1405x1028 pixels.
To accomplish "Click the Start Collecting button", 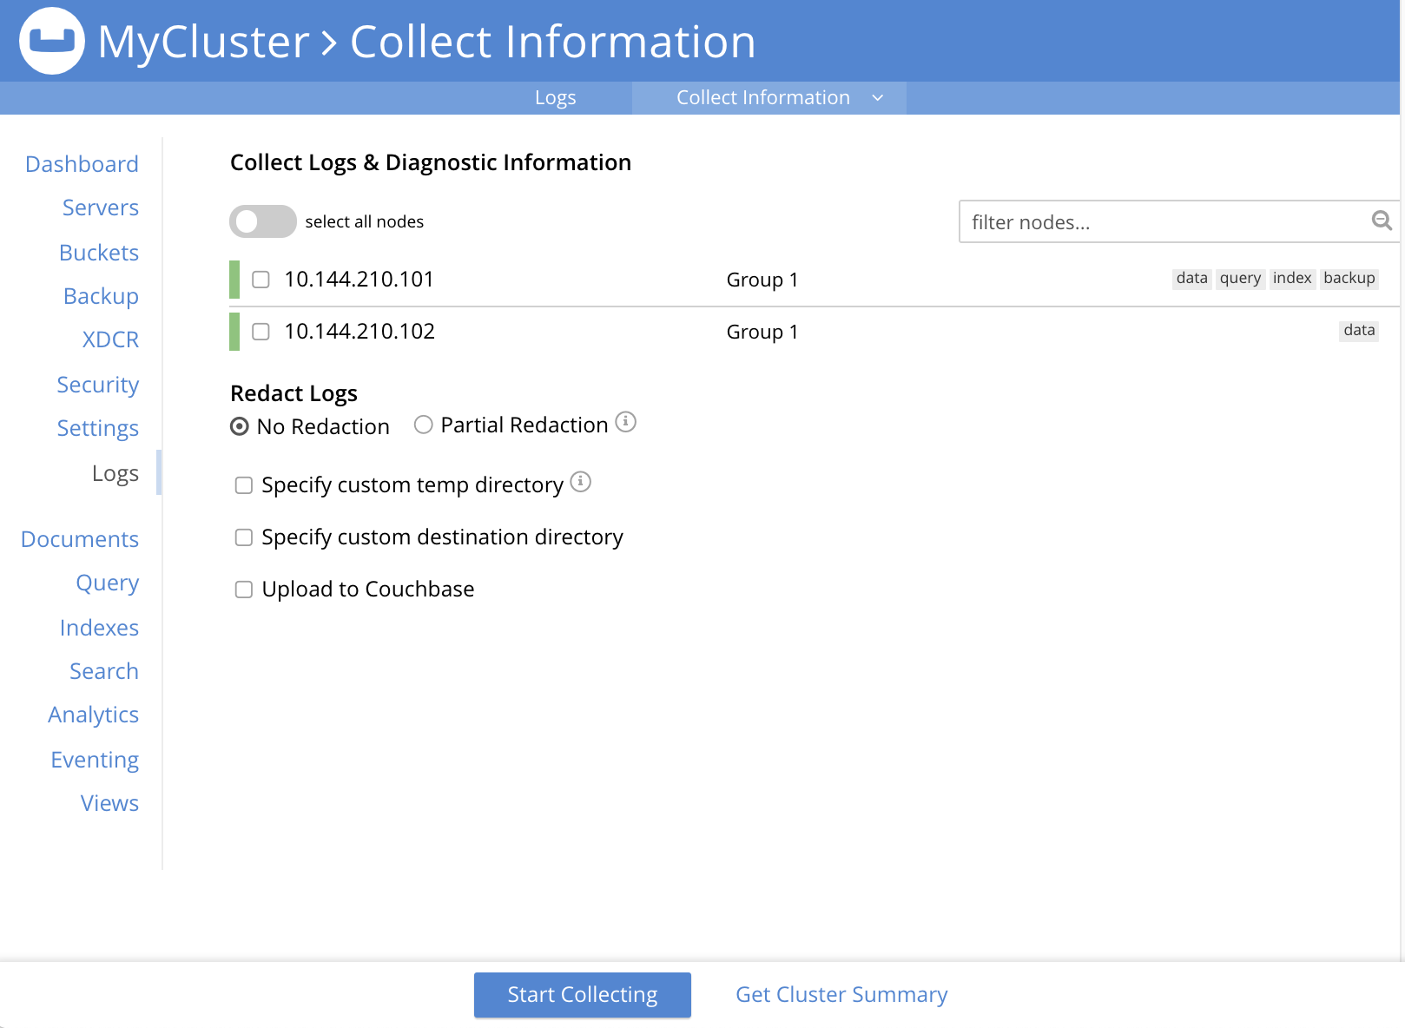I will [583, 995].
